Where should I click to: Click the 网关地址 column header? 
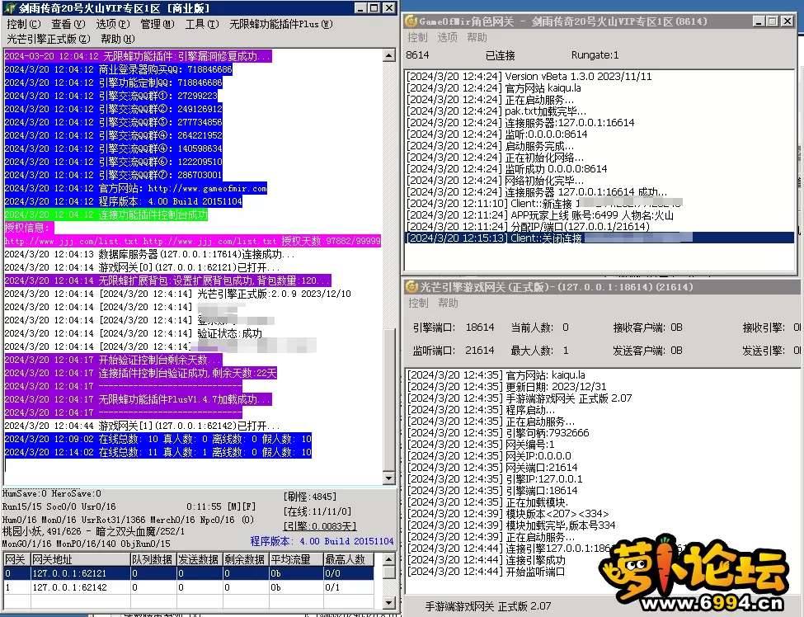click(x=80, y=559)
